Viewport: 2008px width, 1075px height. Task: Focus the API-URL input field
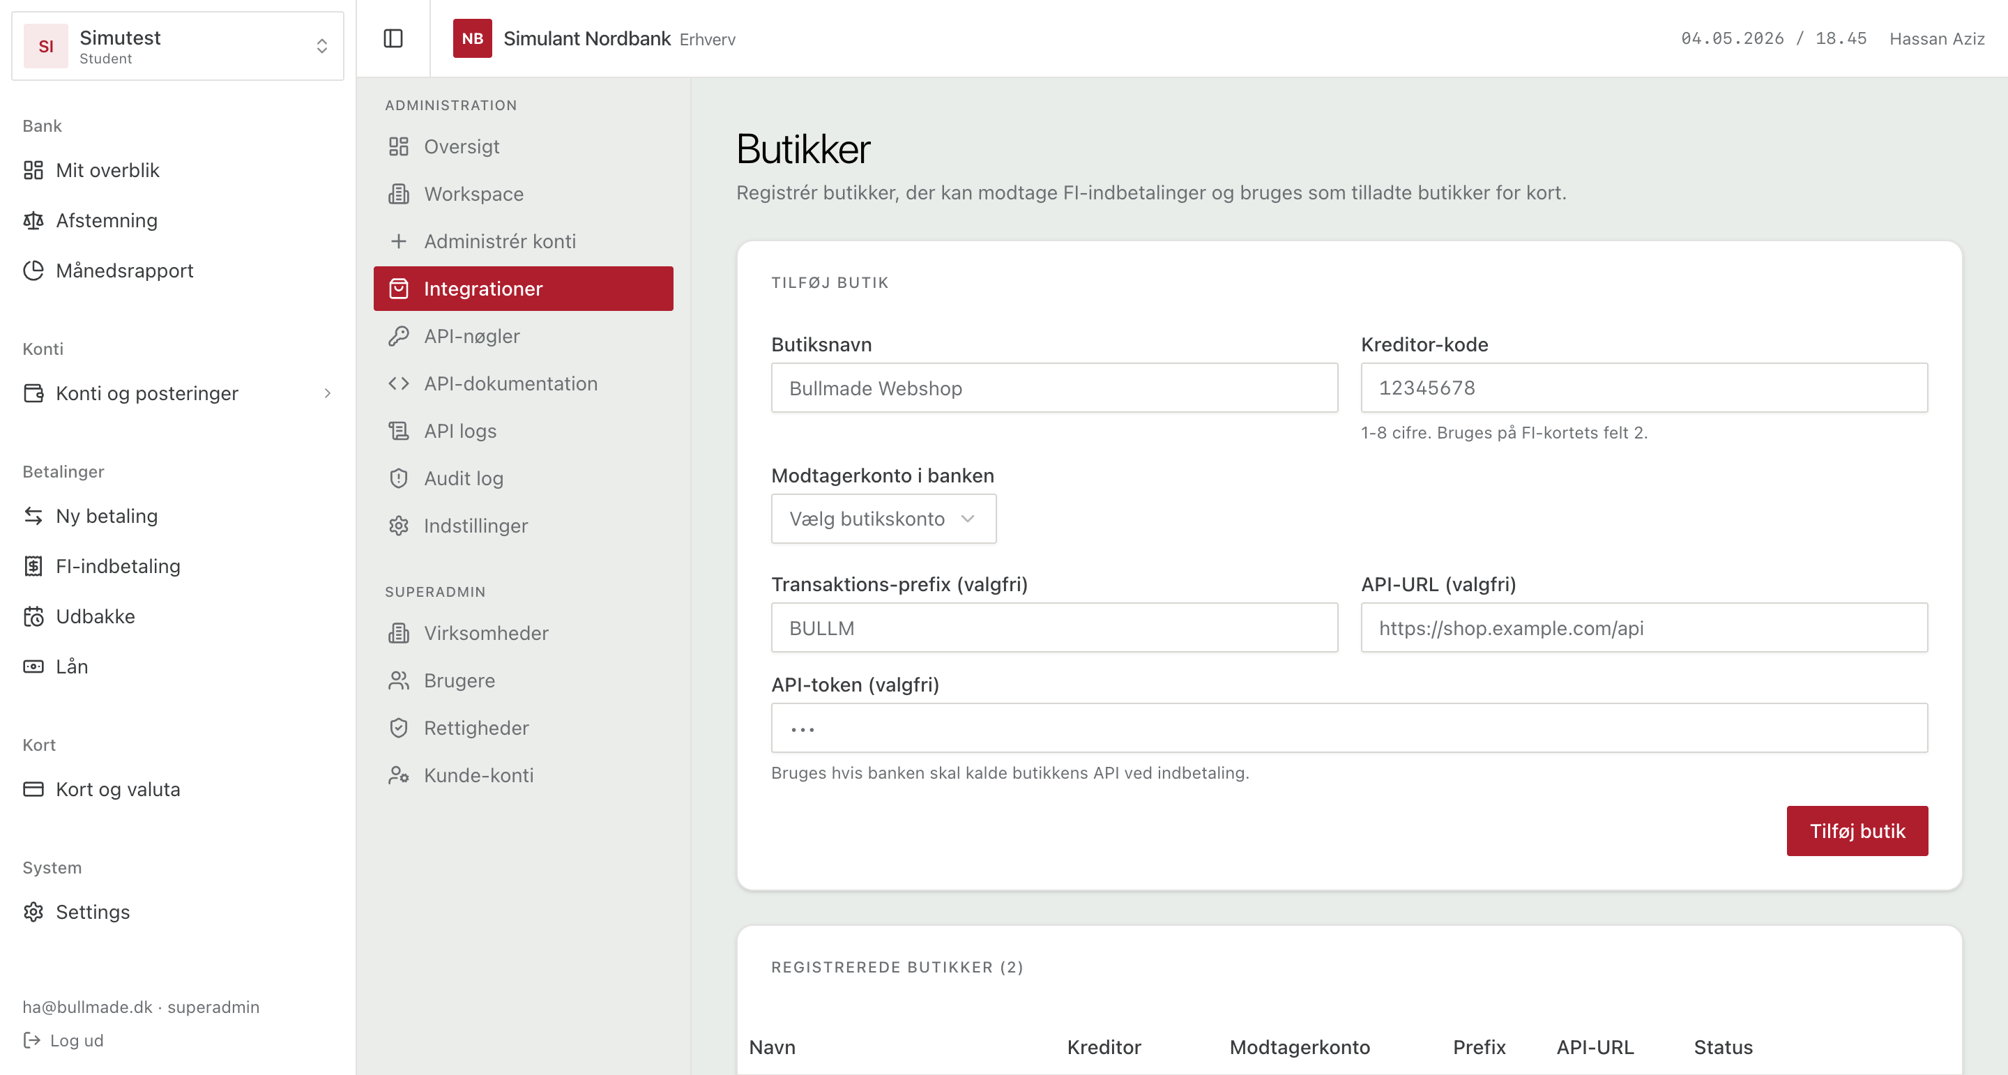coord(1644,627)
